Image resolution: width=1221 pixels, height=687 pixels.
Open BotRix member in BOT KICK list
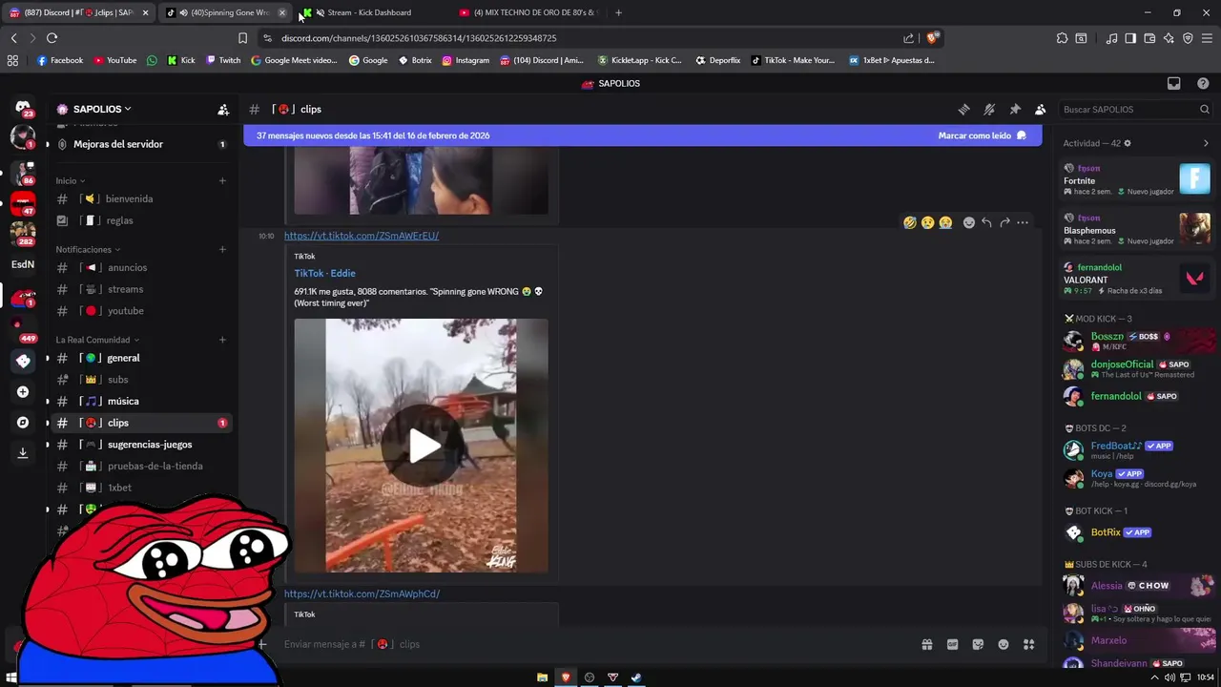[1137, 532]
